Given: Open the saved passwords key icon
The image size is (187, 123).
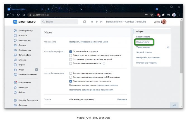Looking at the screenshot, I should tap(146, 15).
